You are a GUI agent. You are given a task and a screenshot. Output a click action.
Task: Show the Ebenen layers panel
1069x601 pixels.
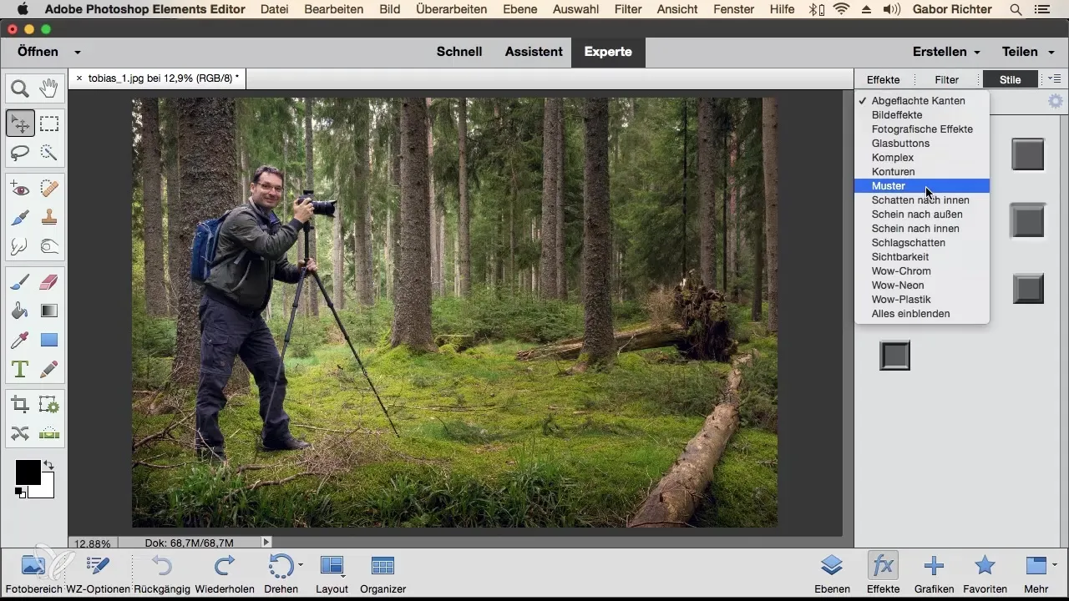pyautogui.click(x=832, y=574)
